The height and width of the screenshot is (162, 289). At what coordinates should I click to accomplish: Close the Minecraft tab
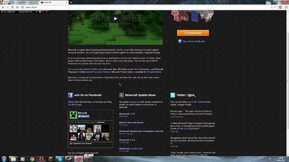click(66, 2)
